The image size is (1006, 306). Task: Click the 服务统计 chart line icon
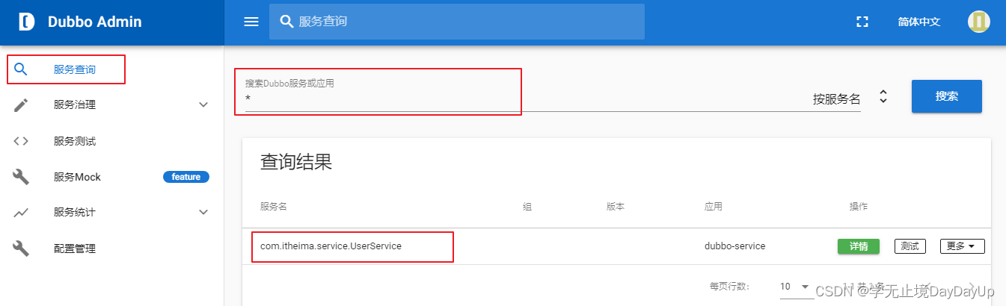(x=21, y=213)
